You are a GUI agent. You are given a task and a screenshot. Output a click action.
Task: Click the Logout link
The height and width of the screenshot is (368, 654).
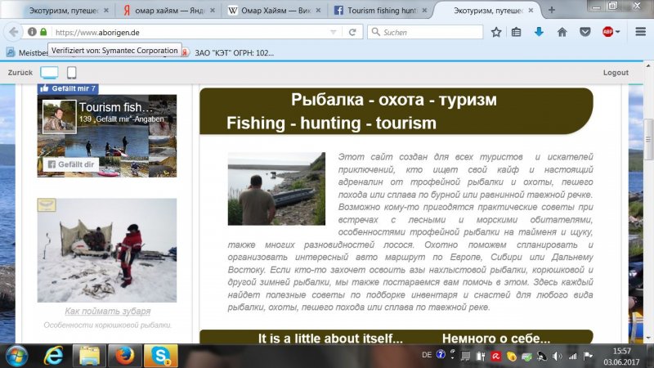pos(616,73)
